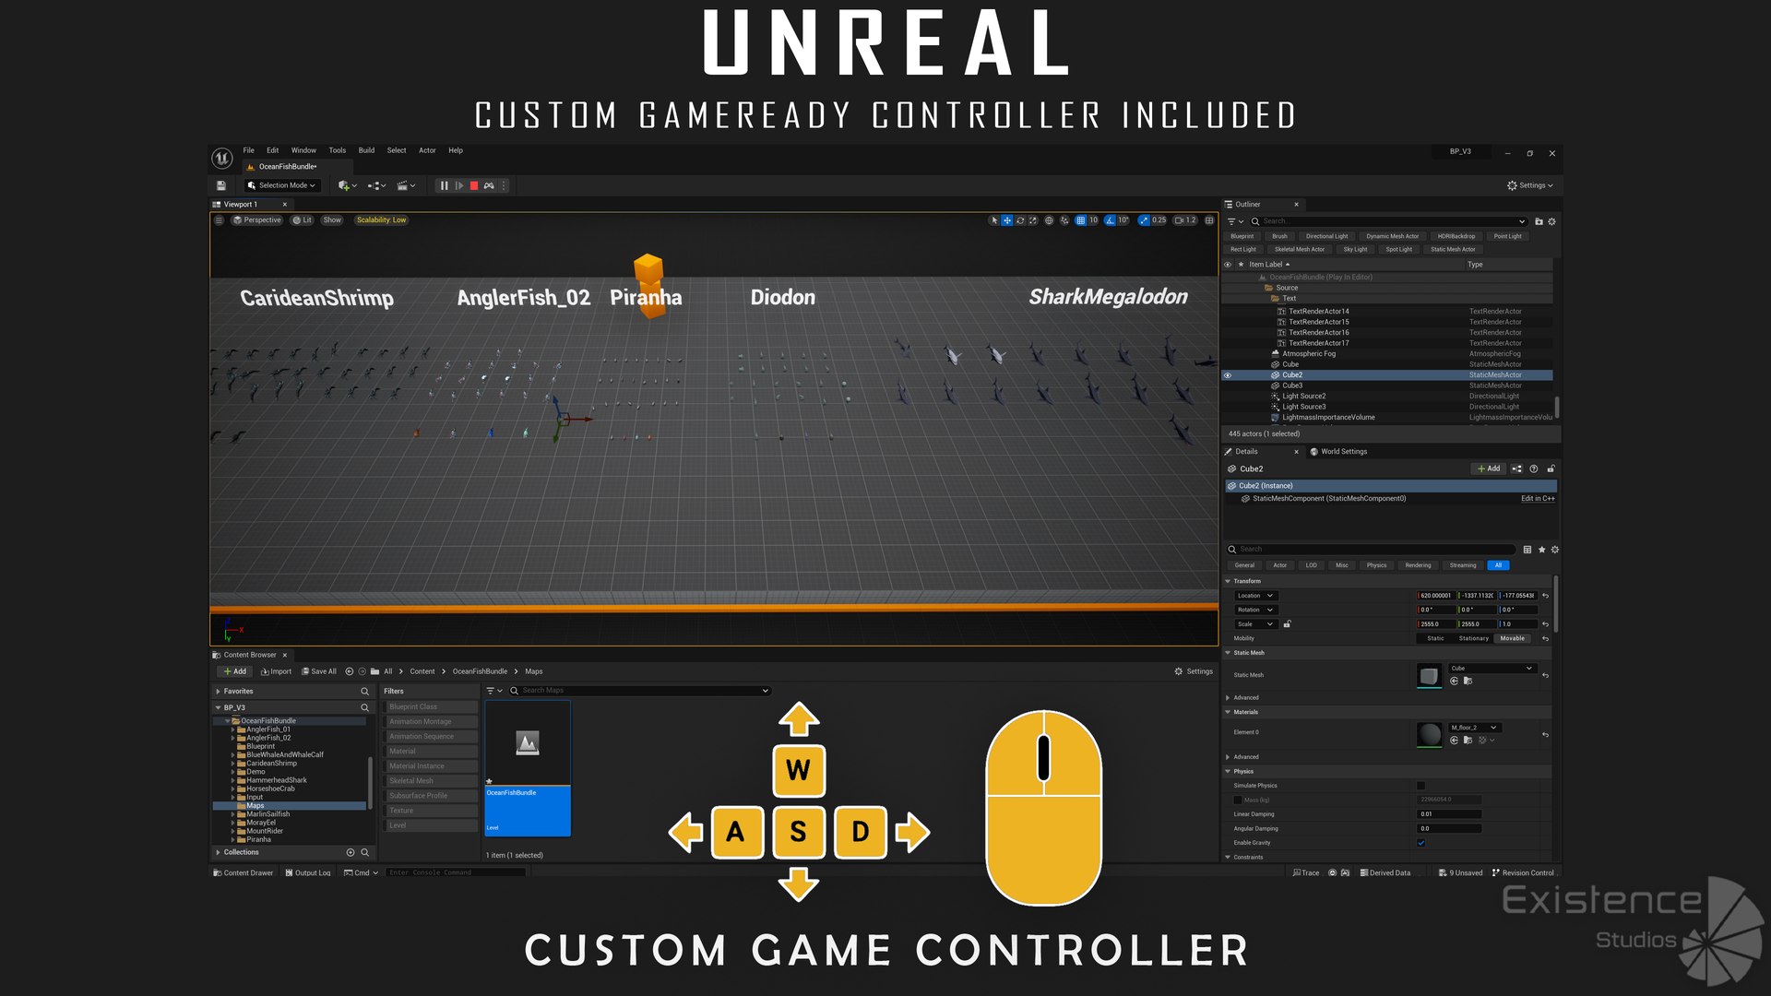Click the Unreal Engine logo icon

point(222,159)
